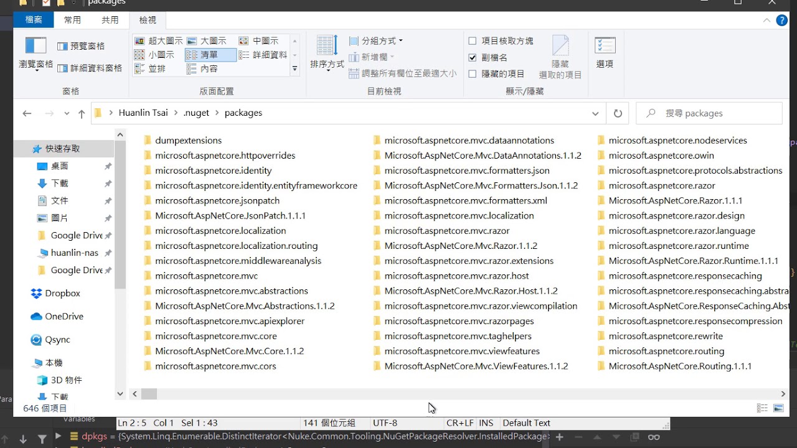Viewport: 797px width, 448px height.
Task: Switch to 並排 tiles view
Action: (x=150, y=69)
